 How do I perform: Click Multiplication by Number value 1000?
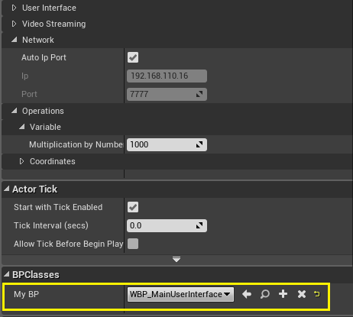tap(167, 144)
